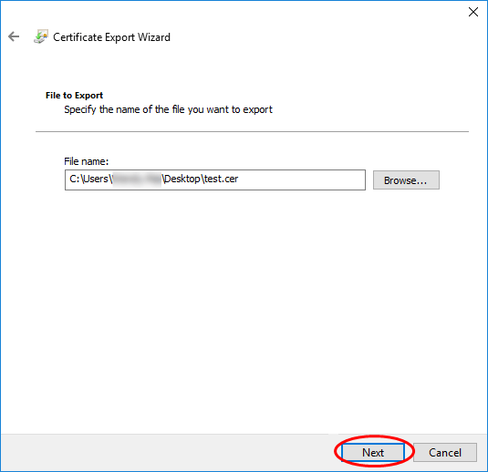Screen dimensions: 488x472
Task: Click the horizontal separator line below the heading
Action: point(252,131)
